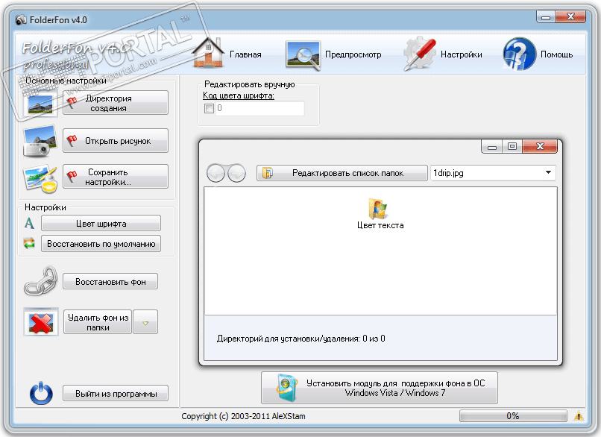Click the Настройки gear and screwdriver icon
This screenshot has height=437, width=601.
pyautogui.click(x=420, y=54)
